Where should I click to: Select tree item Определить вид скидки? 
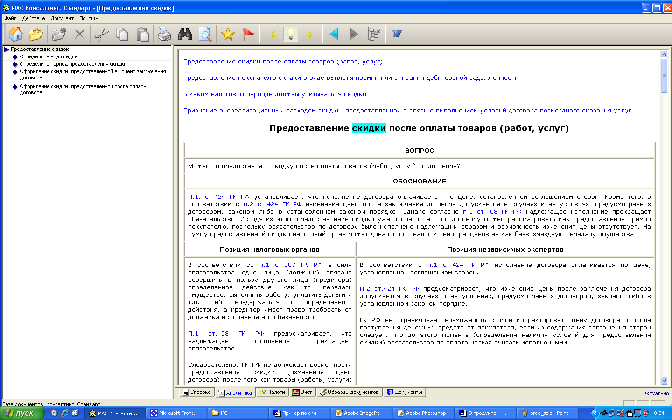pyautogui.click(x=49, y=56)
